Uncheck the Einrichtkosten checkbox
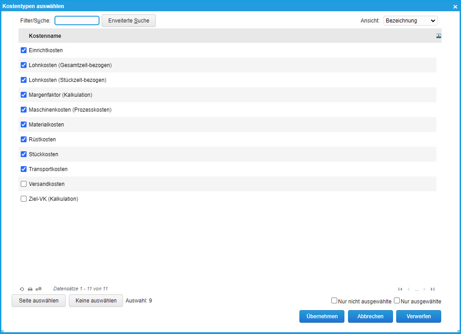This screenshot has width=461, height=334. pyautogui.click(x=24, y=50)
